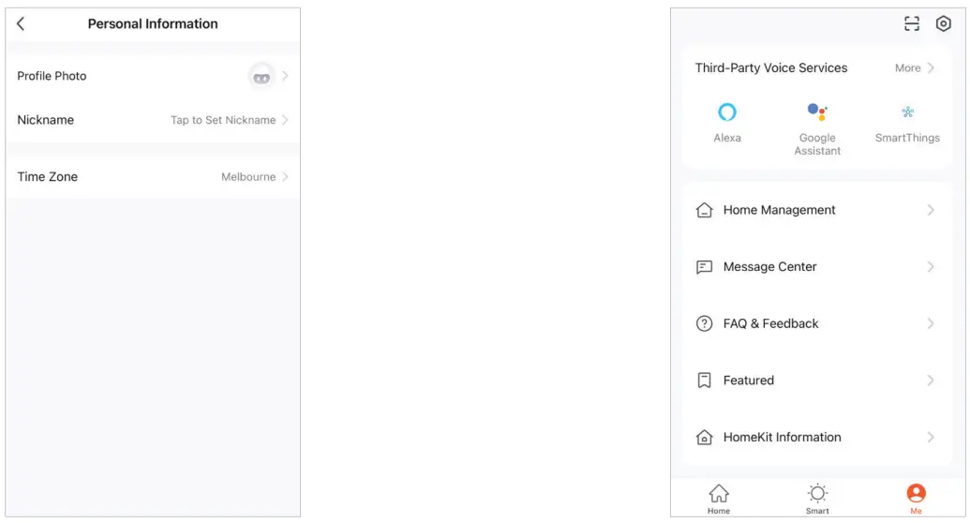Open the QR scan icon
Image resolution: width=970 pixels, height=523 pixels.
point(912,24)
